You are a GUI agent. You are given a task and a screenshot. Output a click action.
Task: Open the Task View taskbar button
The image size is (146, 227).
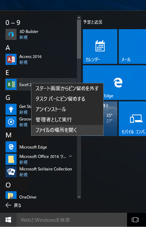click(x=135, y=220)
